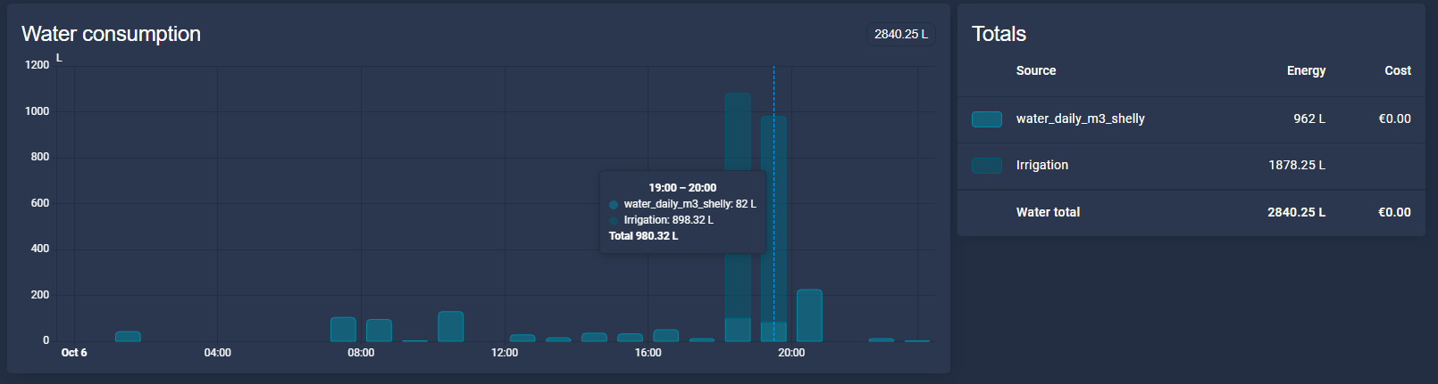Screen dimensions: 1438x384
Task: Click the 2840.25 L chip above the chart
Action: [x=900, y=34]
